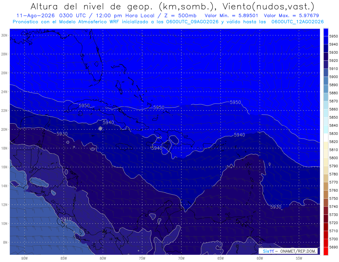Screen dimensions: 339x262
Task: Click the 5950 contour label over western Cuba
Action: tap(84, 105)
